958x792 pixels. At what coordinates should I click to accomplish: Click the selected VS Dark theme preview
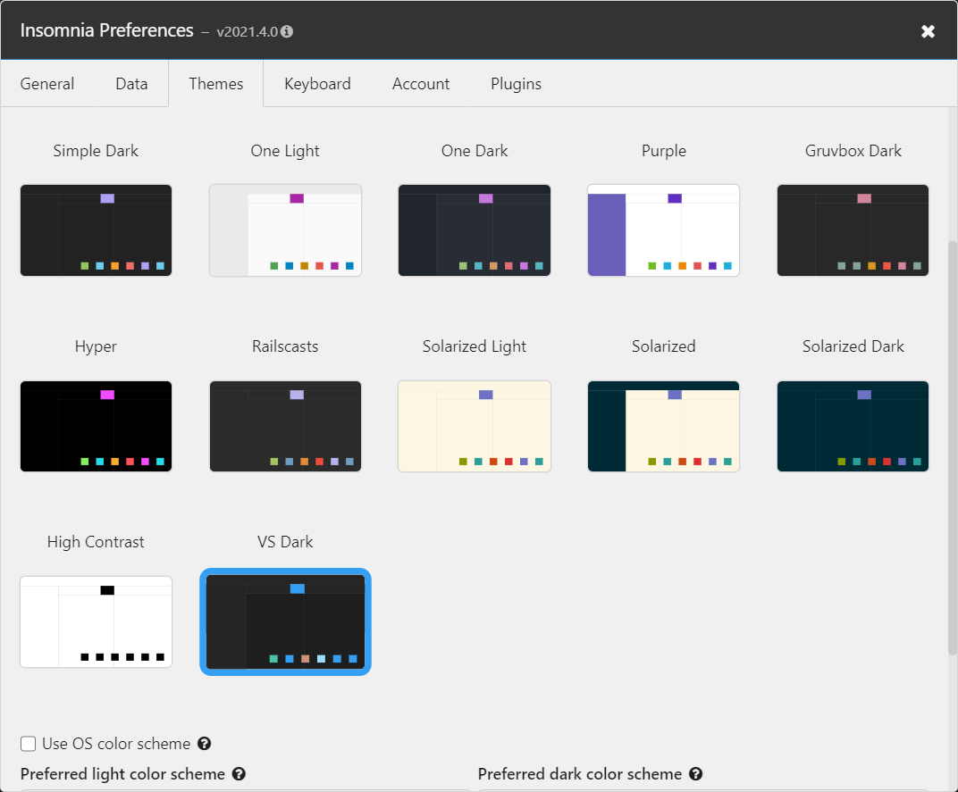(x=285, y=621)
